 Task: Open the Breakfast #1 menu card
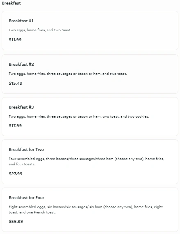90,30
